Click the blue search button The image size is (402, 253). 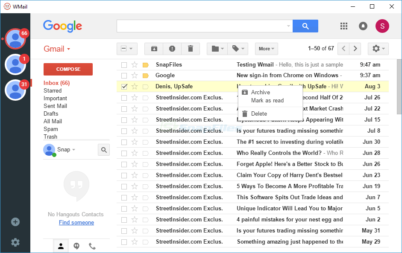tap(305, 26)
